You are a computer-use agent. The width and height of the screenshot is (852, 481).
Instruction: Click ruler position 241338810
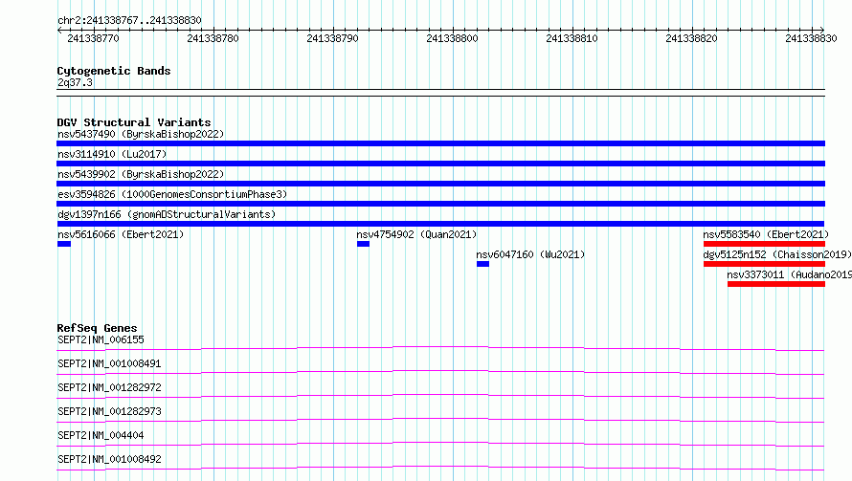tap(572, 38)
